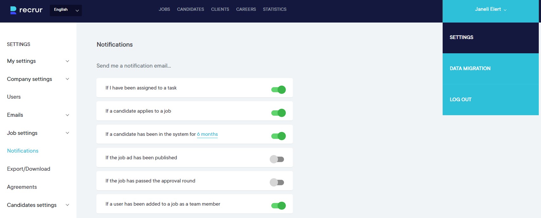Enable job passed approval round notification
The width and height of the screenshot is (541, 218).
pos(277,182)
